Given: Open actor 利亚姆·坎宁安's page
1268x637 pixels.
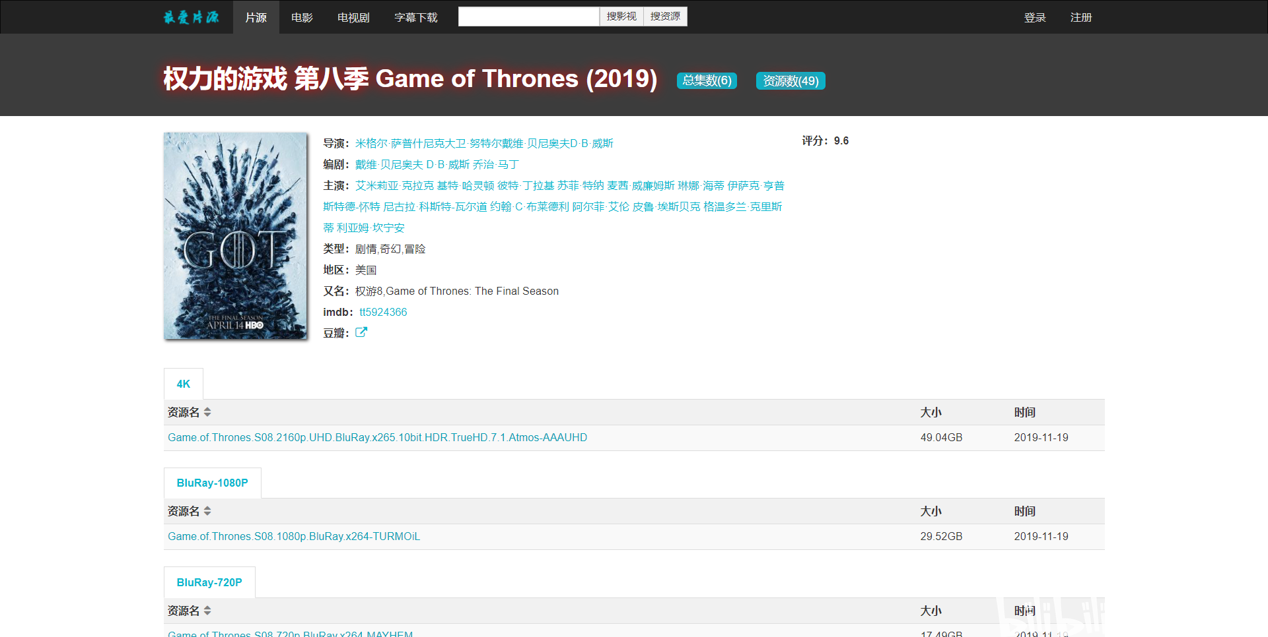Looking at the screenshot, I should pyautogui.click(x=370, y=228).
